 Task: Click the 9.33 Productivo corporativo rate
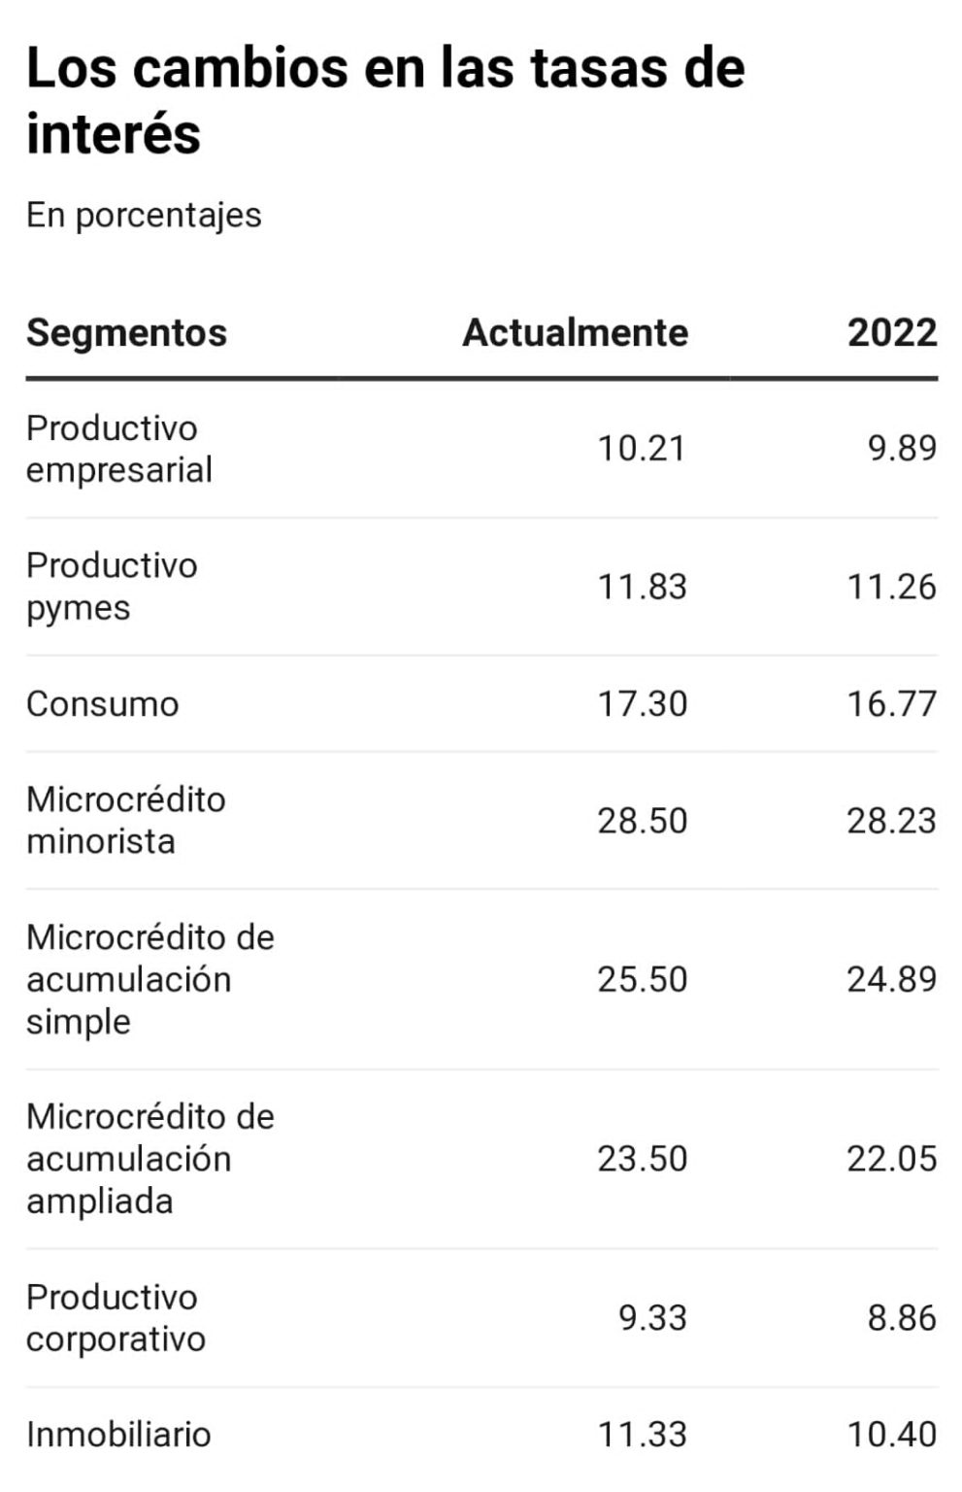[652, 1318]
